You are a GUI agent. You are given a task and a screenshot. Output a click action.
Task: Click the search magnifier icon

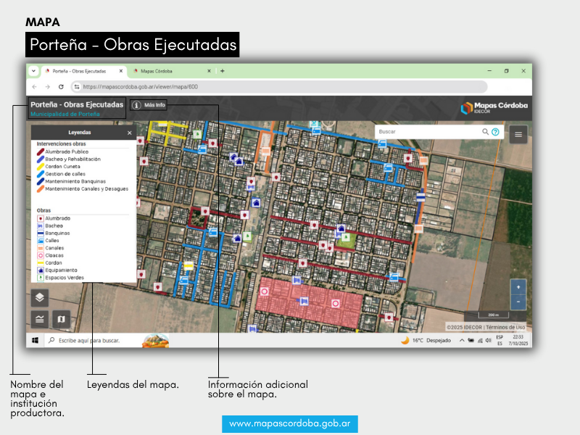(x=486, y=132)
